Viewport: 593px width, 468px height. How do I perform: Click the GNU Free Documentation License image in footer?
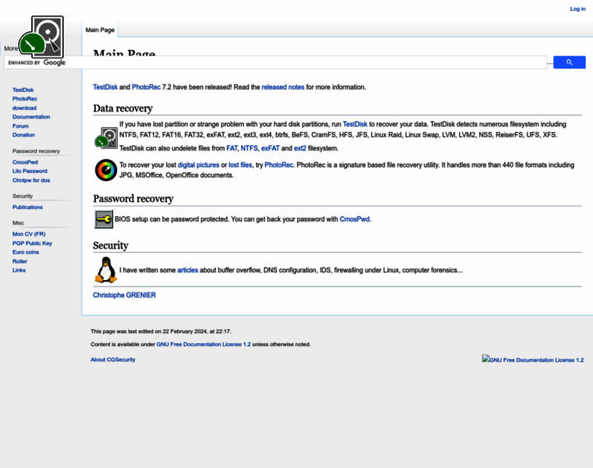click(x=532, y=360)
